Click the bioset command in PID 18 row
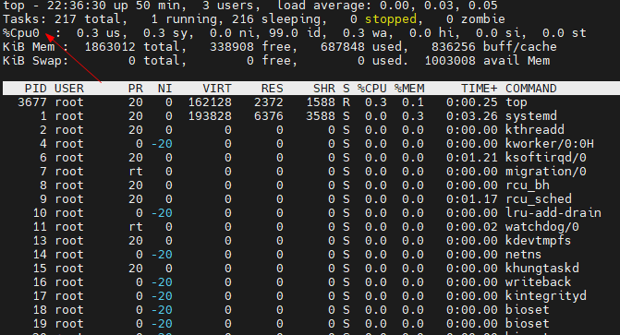 pyautogui.click(x=528, y=309)
